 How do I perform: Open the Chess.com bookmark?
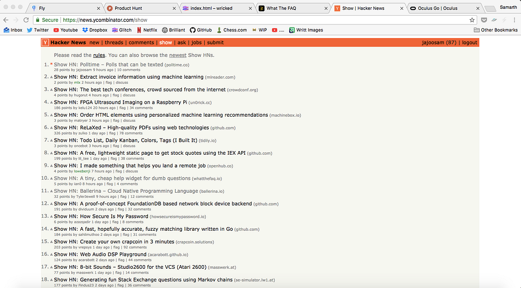[x=232, y=30]
